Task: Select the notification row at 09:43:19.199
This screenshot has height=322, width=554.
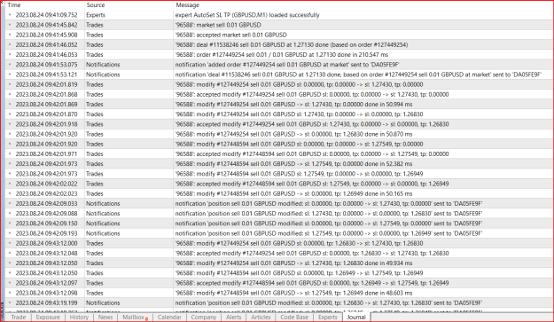Action: pos(279,302)
